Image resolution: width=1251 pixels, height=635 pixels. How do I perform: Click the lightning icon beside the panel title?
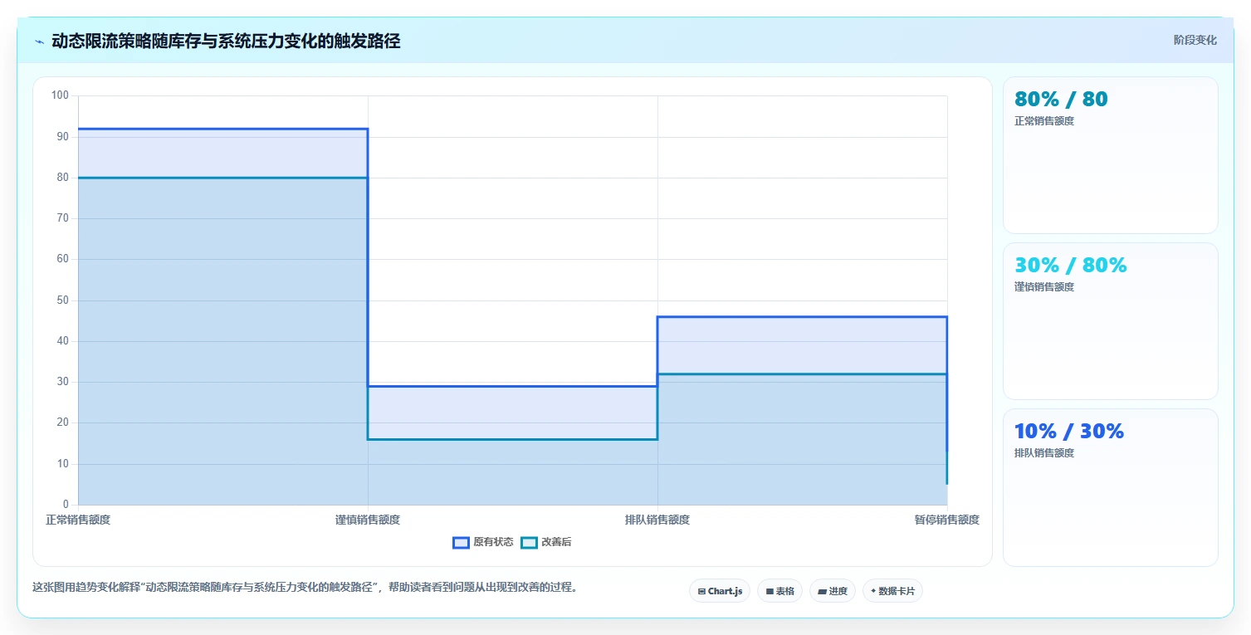(39, 42)
